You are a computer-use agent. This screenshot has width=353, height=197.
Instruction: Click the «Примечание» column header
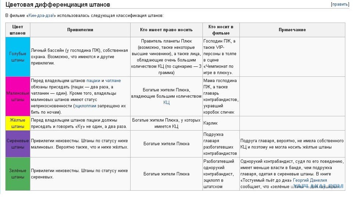pyautogui.click(x=292, y=30)
